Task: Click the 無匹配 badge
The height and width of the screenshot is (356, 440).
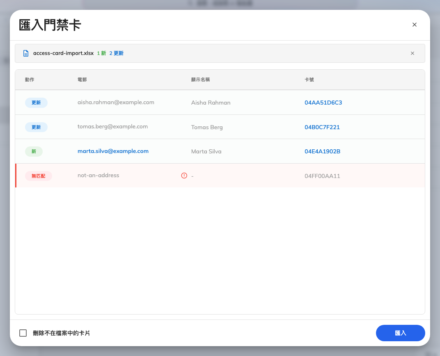Action: 39,176
